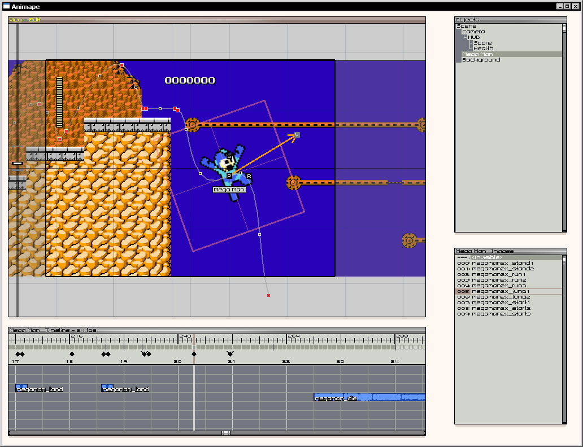This screenshot has height=447, width=583.
Task: Select the V handle at the orange arrow tip
Action: (x=297, y=134)
